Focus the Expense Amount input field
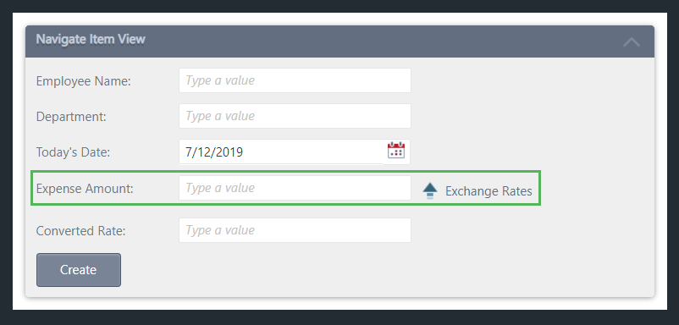679x325 pixels. 295,188
